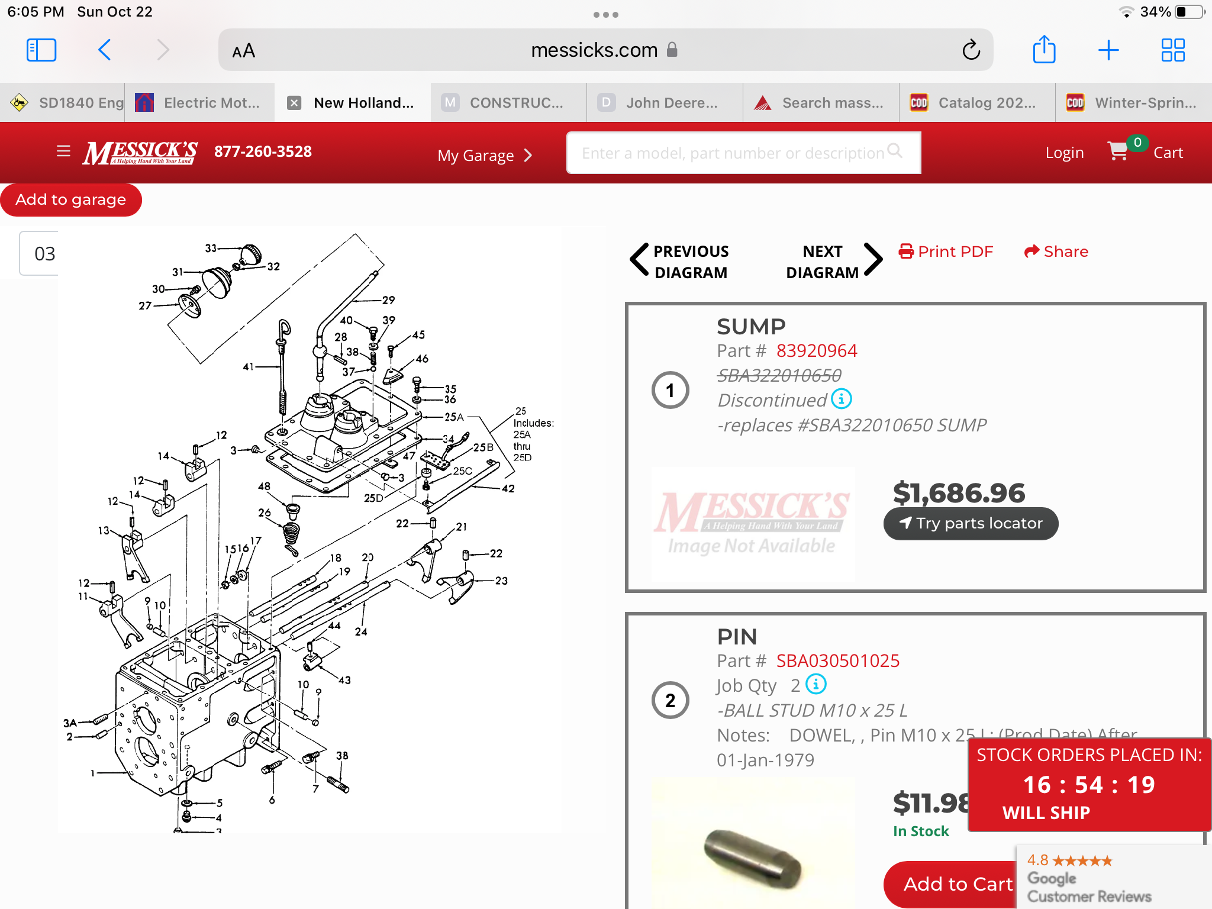
Task: Switch to the SD1840 Eng tab
Action: (63, 103)
